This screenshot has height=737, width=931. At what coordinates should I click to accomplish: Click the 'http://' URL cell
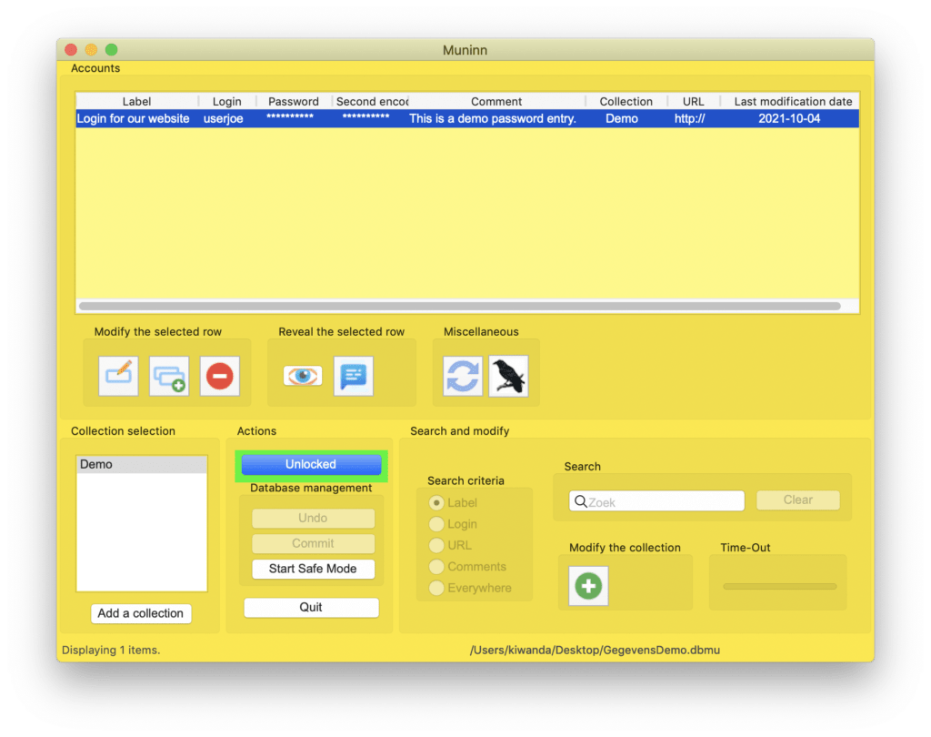click(689, 118)
